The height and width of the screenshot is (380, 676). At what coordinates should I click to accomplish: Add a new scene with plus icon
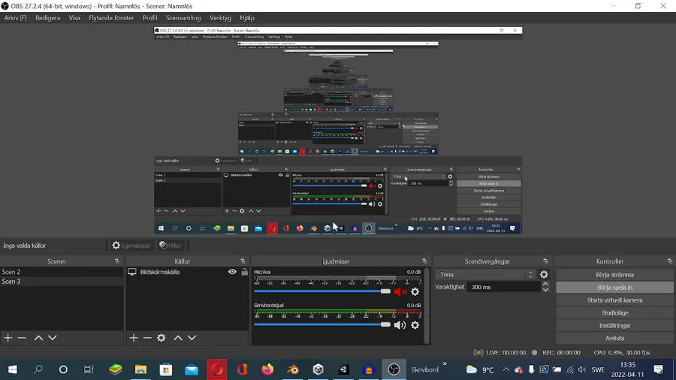click(x=8, y=338)
